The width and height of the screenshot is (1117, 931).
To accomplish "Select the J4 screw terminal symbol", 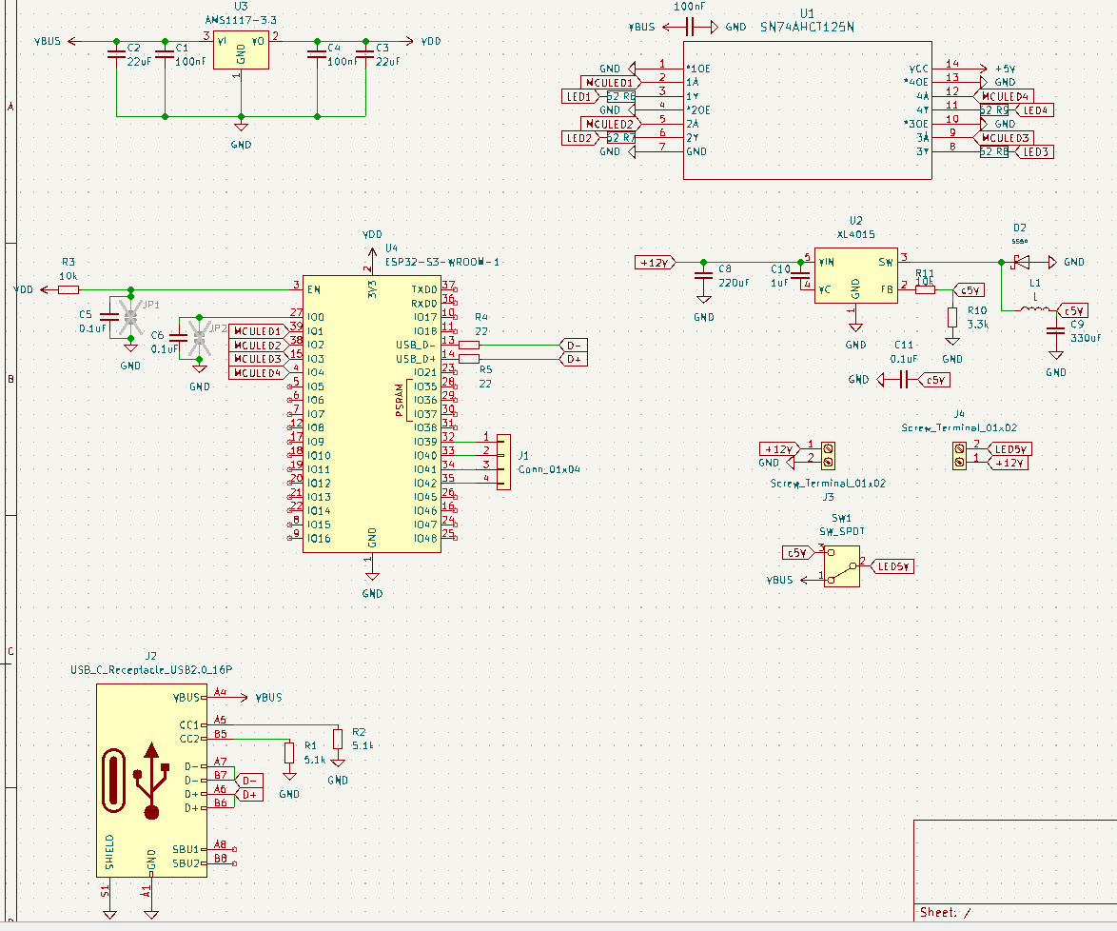I will click(x=959, y=455).
